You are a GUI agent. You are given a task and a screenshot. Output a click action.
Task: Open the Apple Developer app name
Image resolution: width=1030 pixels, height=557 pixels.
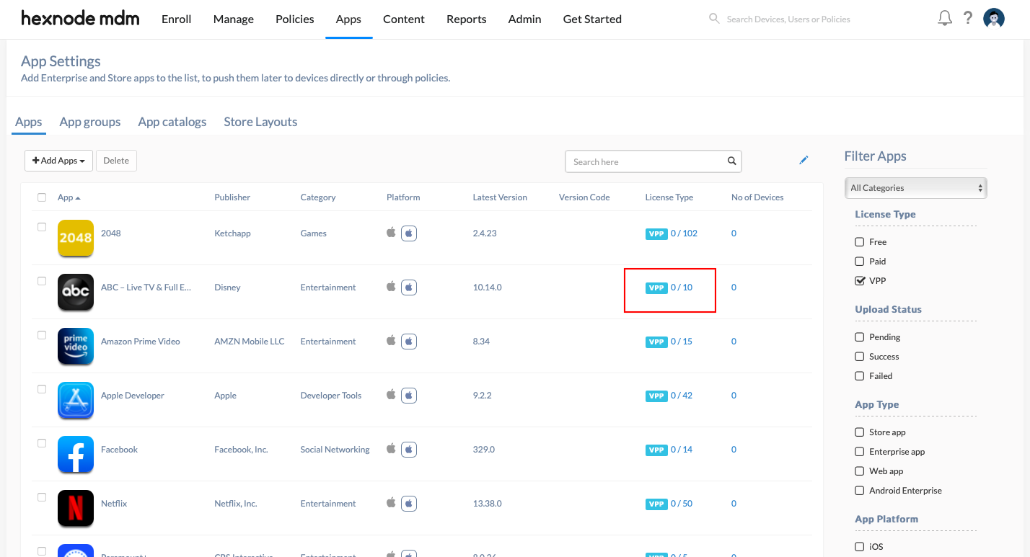(x=133, y=396)
